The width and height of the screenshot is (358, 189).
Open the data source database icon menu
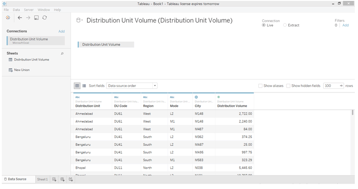click(x=79, y=20)
